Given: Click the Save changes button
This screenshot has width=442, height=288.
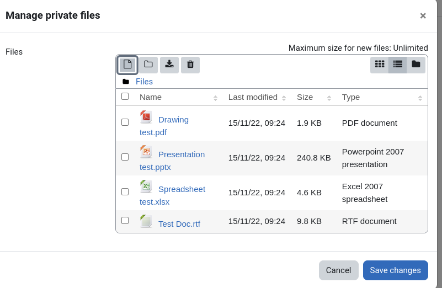Looking at the screenshot, I should (x=396, y=270).
